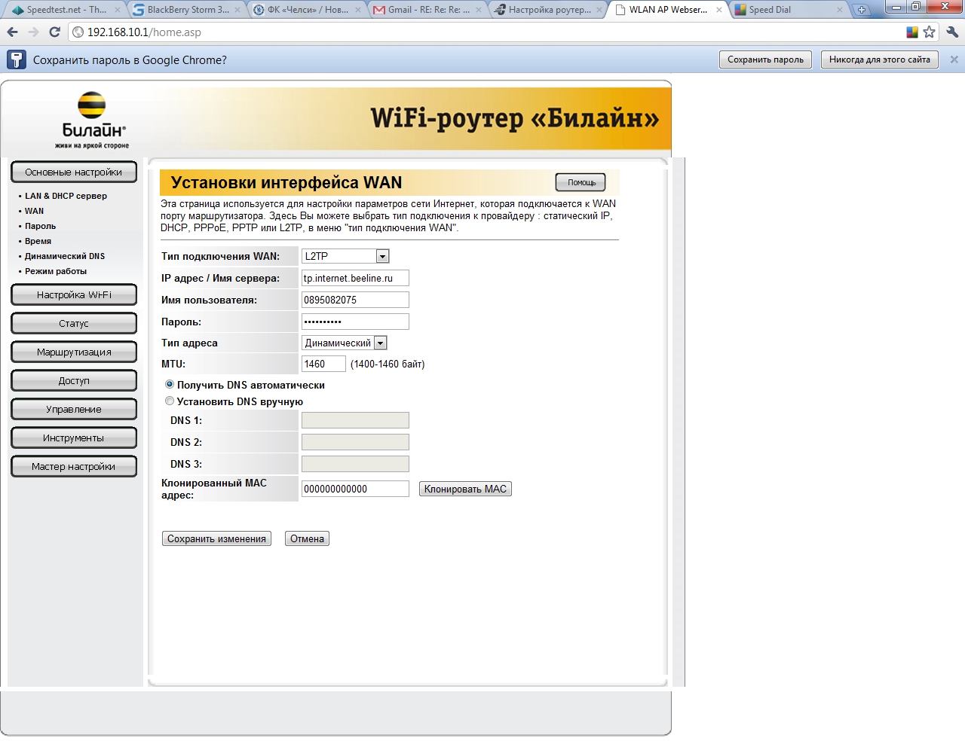Close the WLAN AP Webserver tab

[719, 10]
